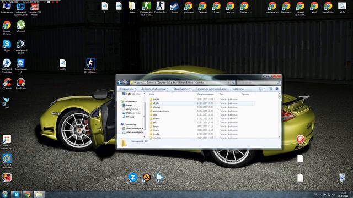Select the DAEMON Tools Lite icon

[7, 66]
